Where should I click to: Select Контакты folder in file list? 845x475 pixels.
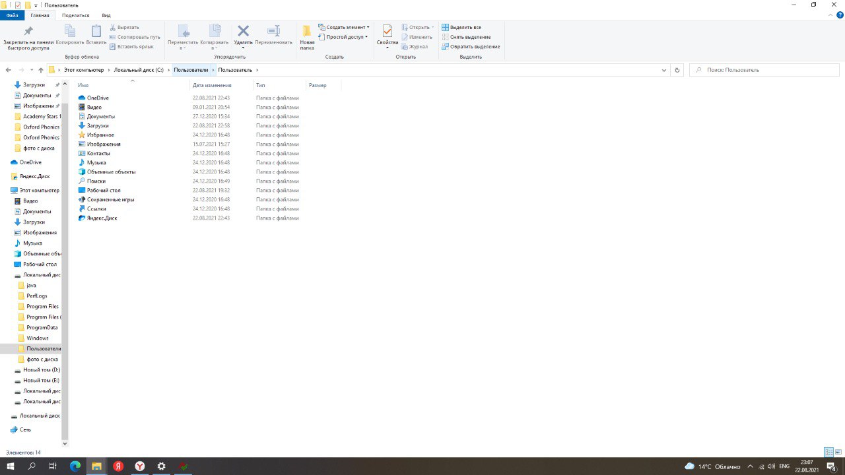(98, 153)
